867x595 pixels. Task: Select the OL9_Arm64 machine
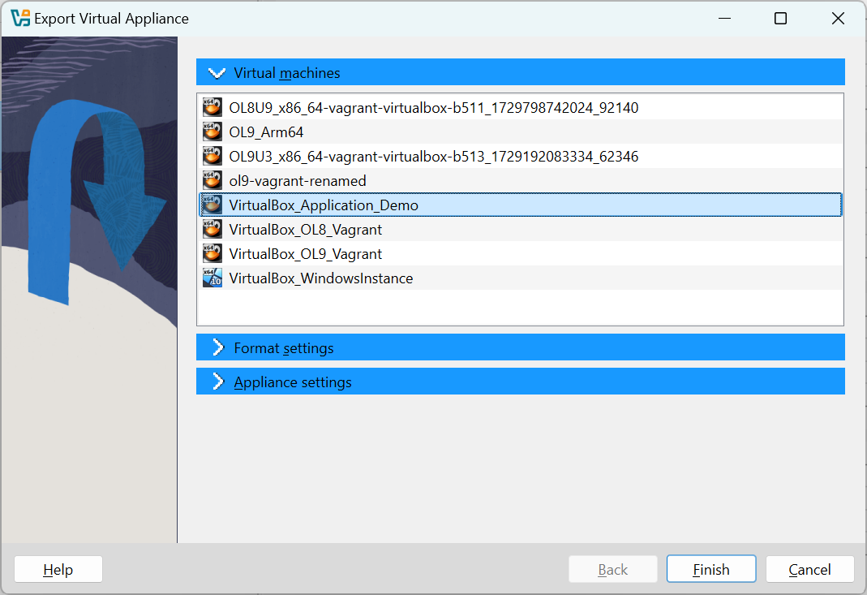[x=520, y=132]
